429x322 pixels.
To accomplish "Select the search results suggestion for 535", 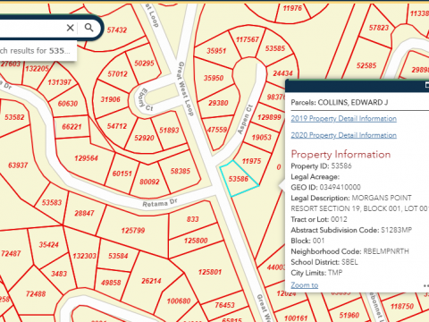I will (35, 51).
